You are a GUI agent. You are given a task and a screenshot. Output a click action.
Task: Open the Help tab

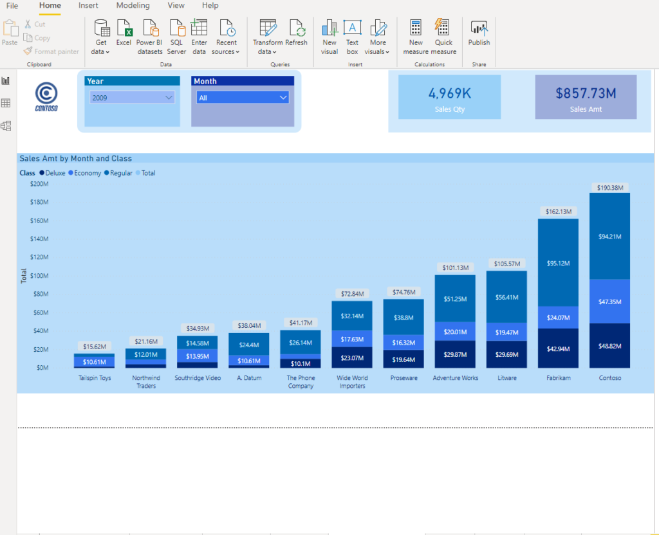(x=210, y=5)
